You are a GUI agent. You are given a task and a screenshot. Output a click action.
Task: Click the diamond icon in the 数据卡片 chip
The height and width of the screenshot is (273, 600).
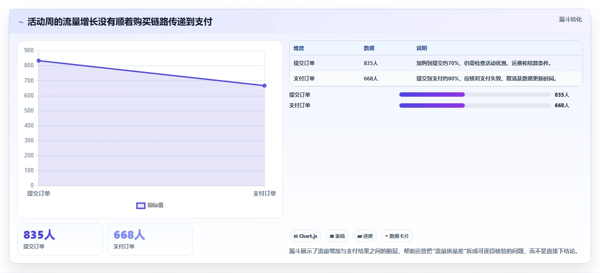pyautogui.click(x=387, y=236)
